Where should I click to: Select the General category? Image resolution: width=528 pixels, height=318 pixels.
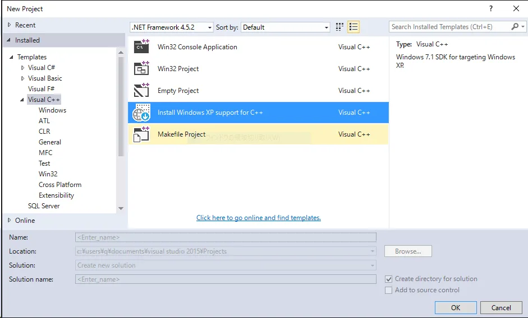coord(50,142)
